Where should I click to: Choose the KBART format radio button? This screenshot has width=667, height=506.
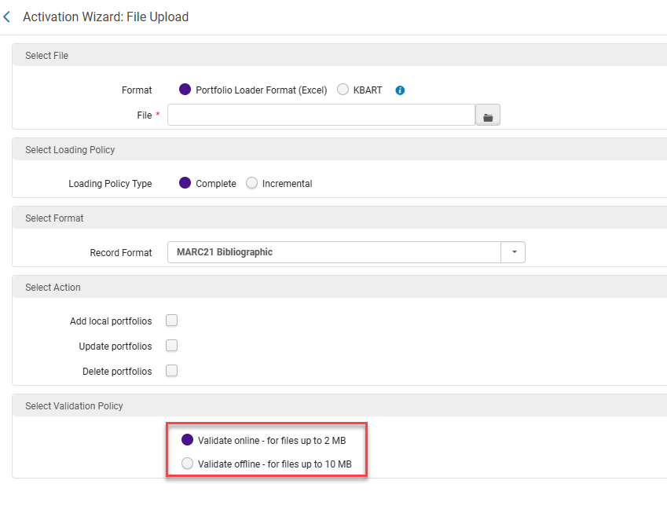coord(343,90)
